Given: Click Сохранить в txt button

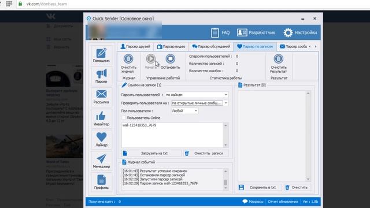Looking at the screenshot, I should 260,187.
